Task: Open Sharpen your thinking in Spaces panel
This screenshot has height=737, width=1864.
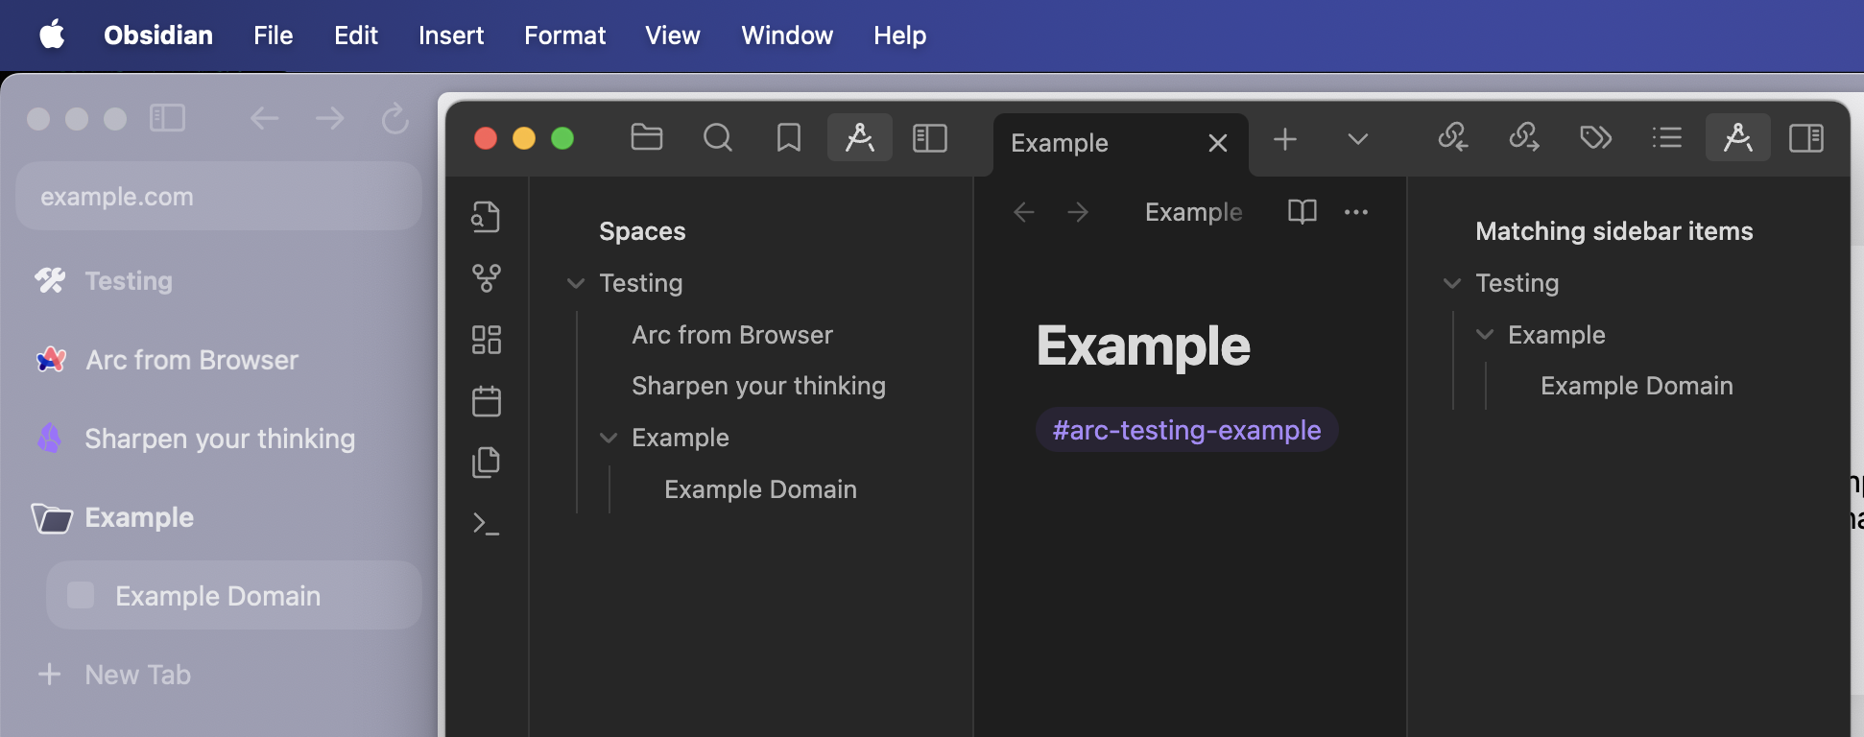Action: tap(758, 386)
